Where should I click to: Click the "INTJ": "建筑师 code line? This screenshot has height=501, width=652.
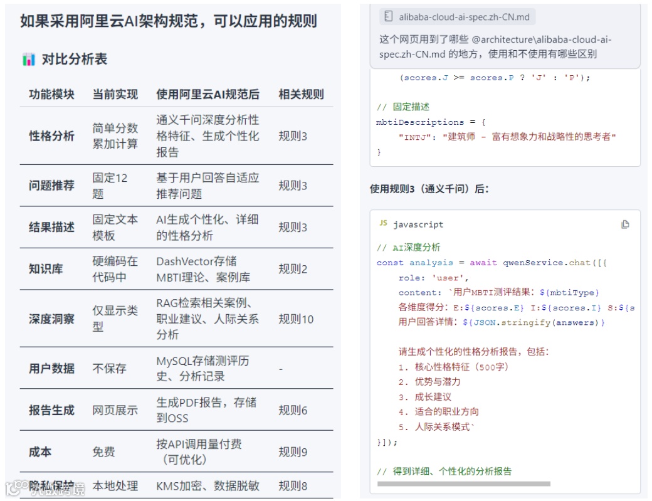[507, 137]
